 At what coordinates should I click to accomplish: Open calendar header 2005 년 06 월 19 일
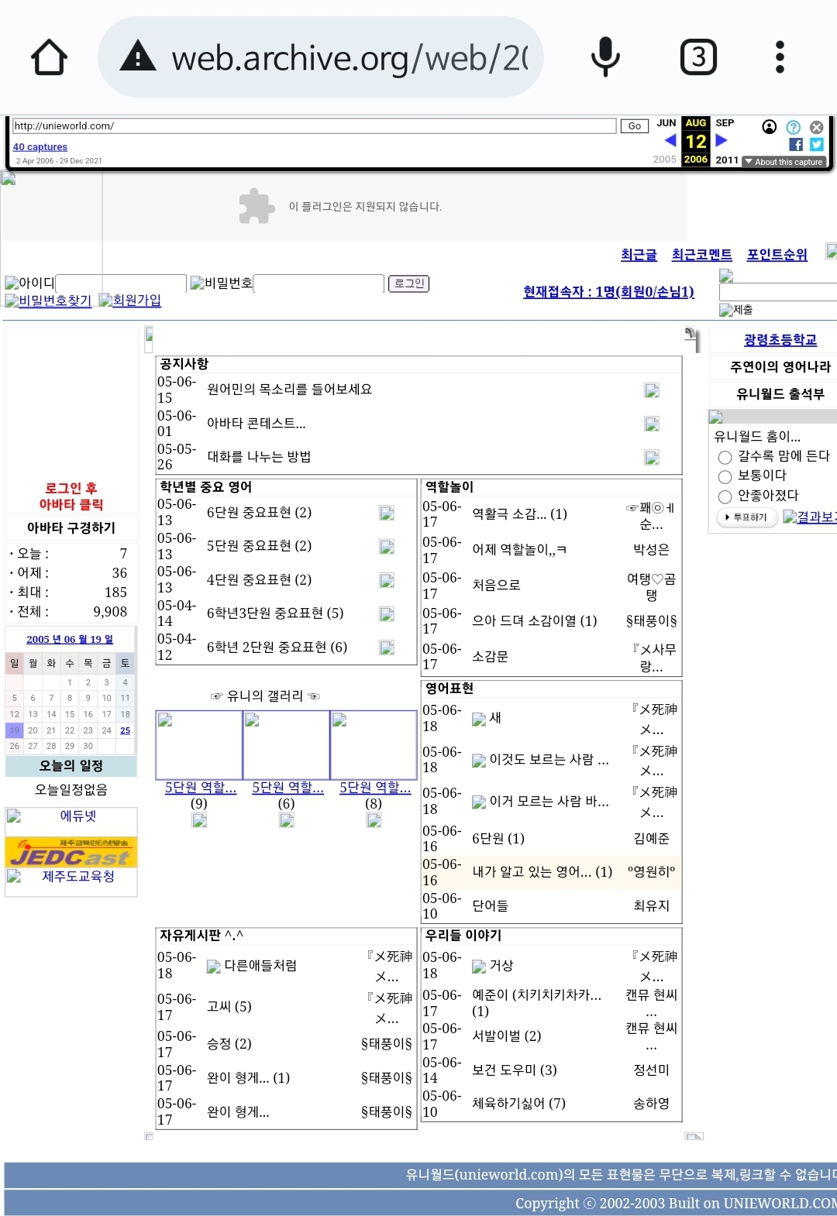[x=70, y=639]
